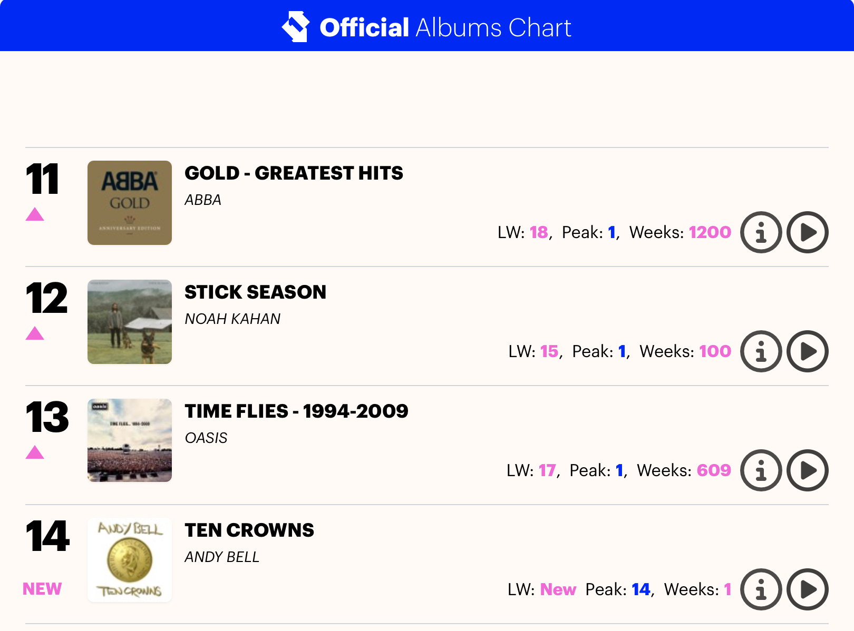Click the Andy Bell Ten Crowns cover

(130, 560)
